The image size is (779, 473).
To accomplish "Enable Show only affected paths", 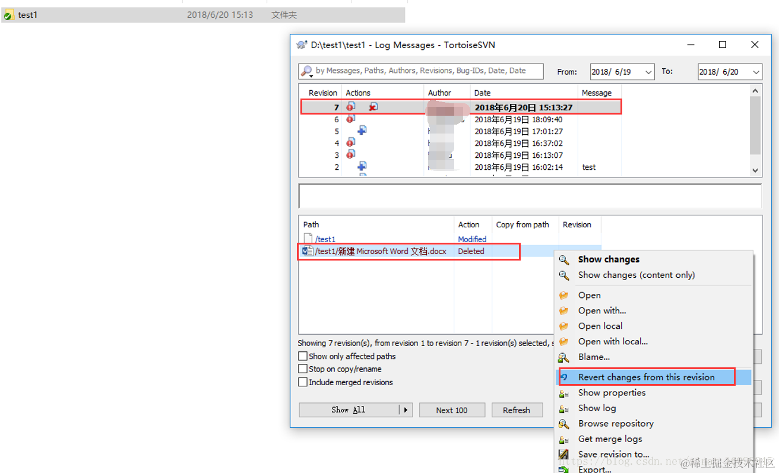I will [x=303, y=356].
